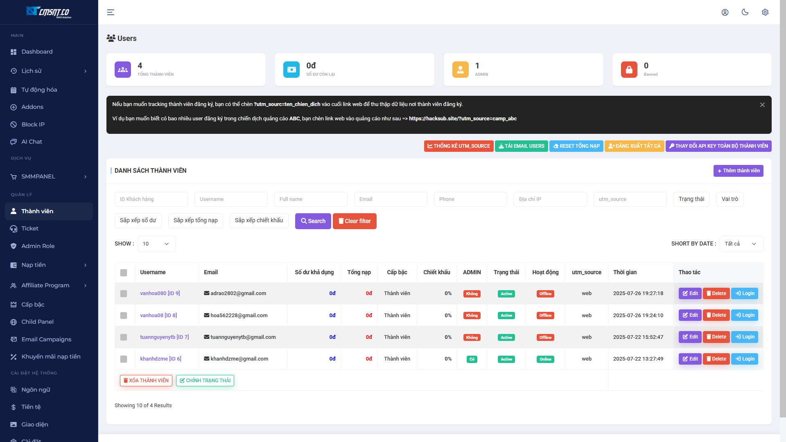This screenshot has width=786, height=442.
Task: Switch to dark mode moon icon
Action: 745,12
